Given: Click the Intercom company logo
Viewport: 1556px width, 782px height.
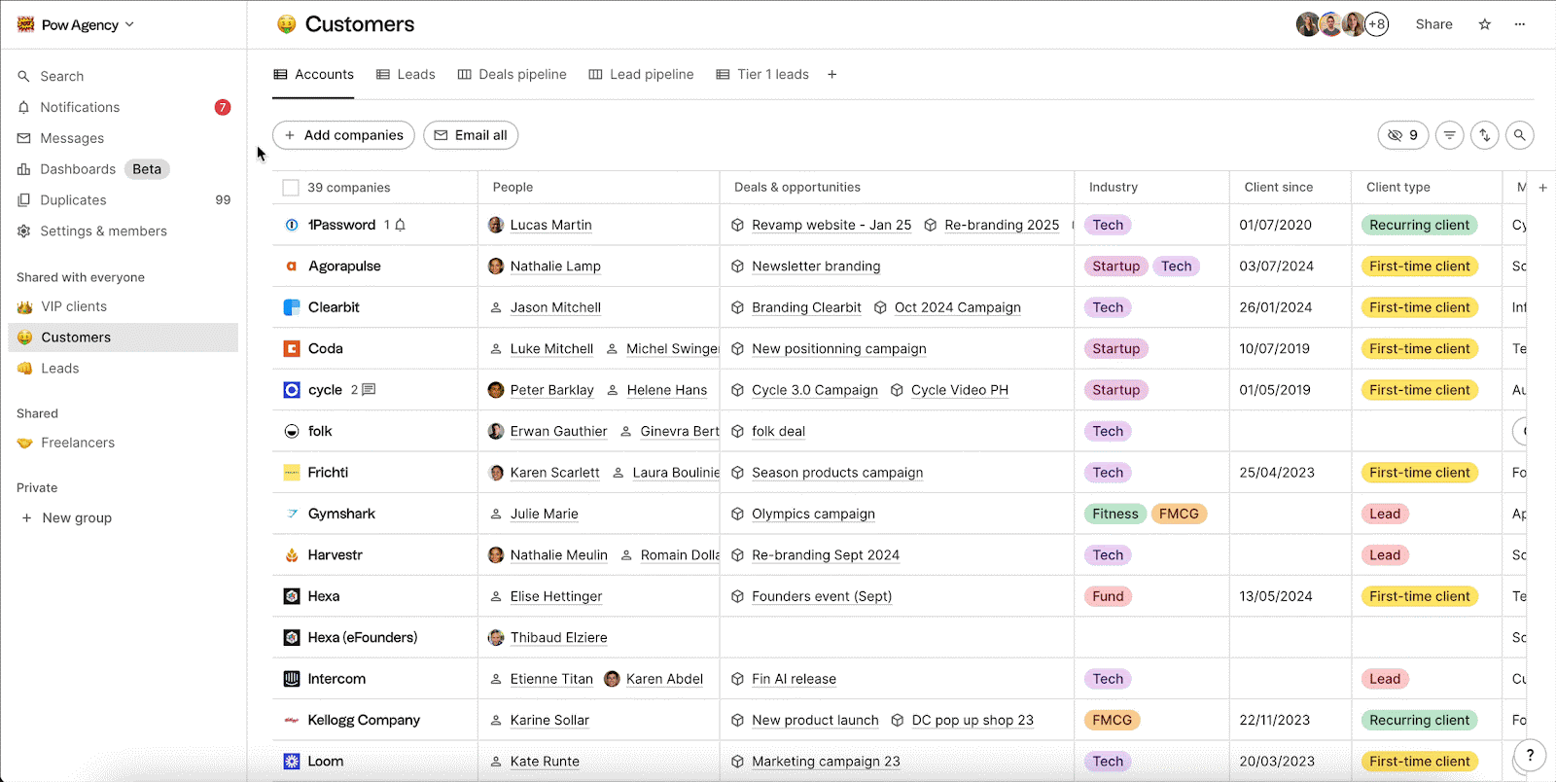Looking at the screenshot, I should (x=292, y=679).
